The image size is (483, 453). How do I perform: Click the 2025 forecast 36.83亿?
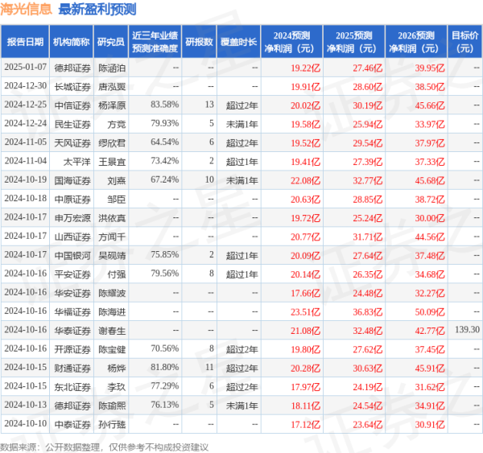tap(368, 312)
